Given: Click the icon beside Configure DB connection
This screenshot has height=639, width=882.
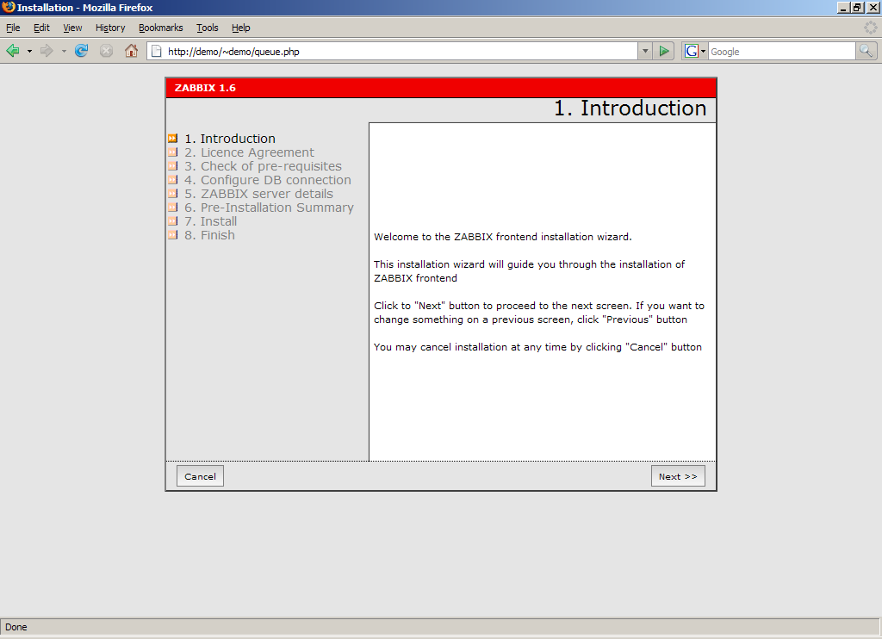Looking at the screenshot, I should (x=172, y=179).
